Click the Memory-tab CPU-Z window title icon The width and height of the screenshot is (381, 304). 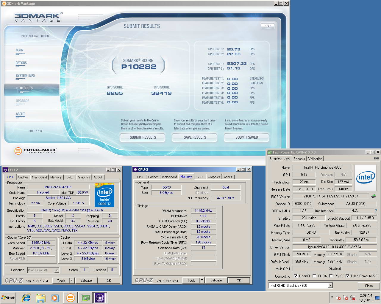pyautogui.click(x=135, y=170)
